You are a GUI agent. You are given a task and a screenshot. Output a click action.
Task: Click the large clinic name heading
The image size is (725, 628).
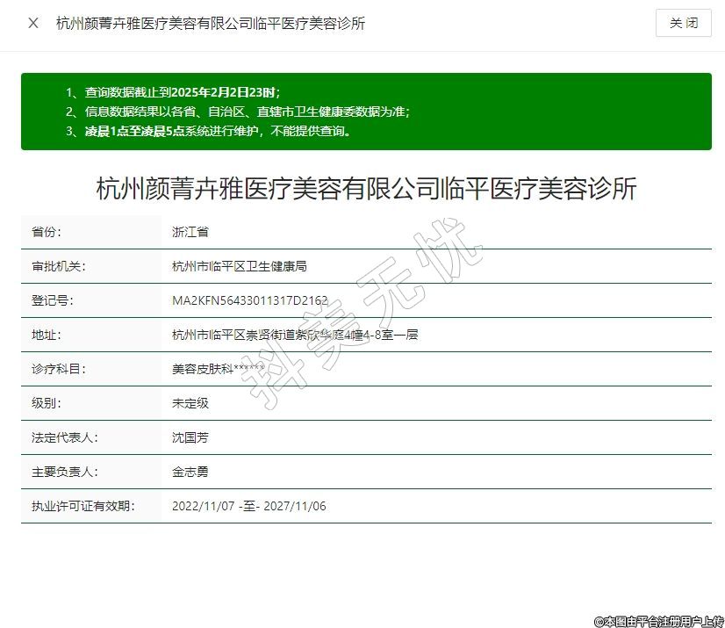click(x=366, y=189)
